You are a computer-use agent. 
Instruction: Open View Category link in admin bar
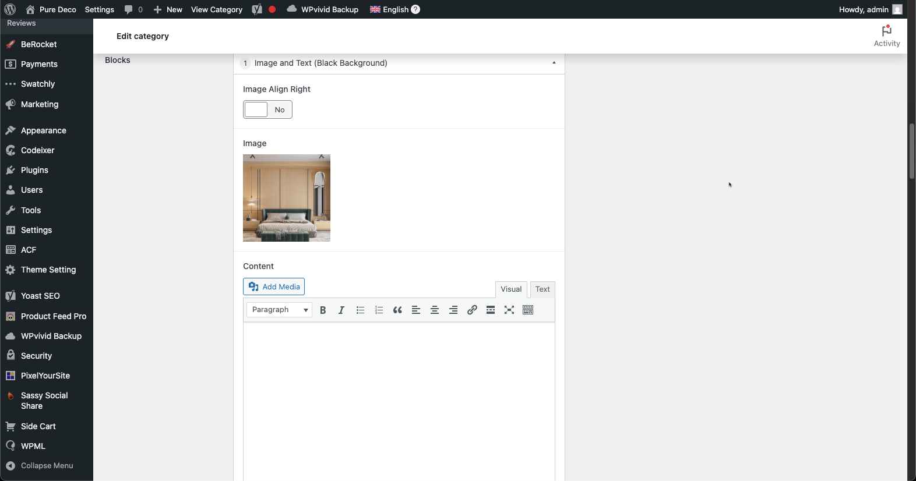click(216, 9)
